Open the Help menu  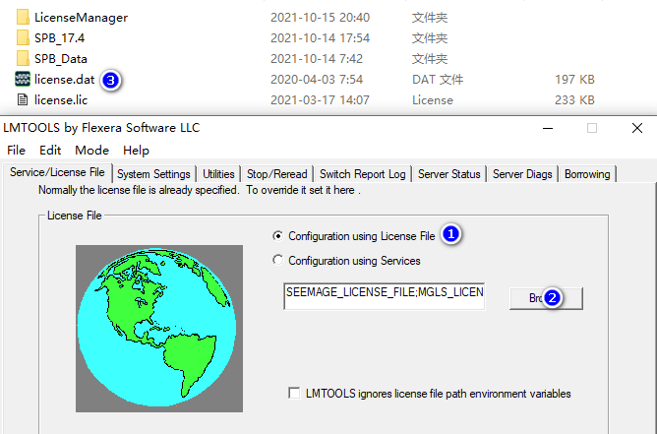[x=136, y=151]
